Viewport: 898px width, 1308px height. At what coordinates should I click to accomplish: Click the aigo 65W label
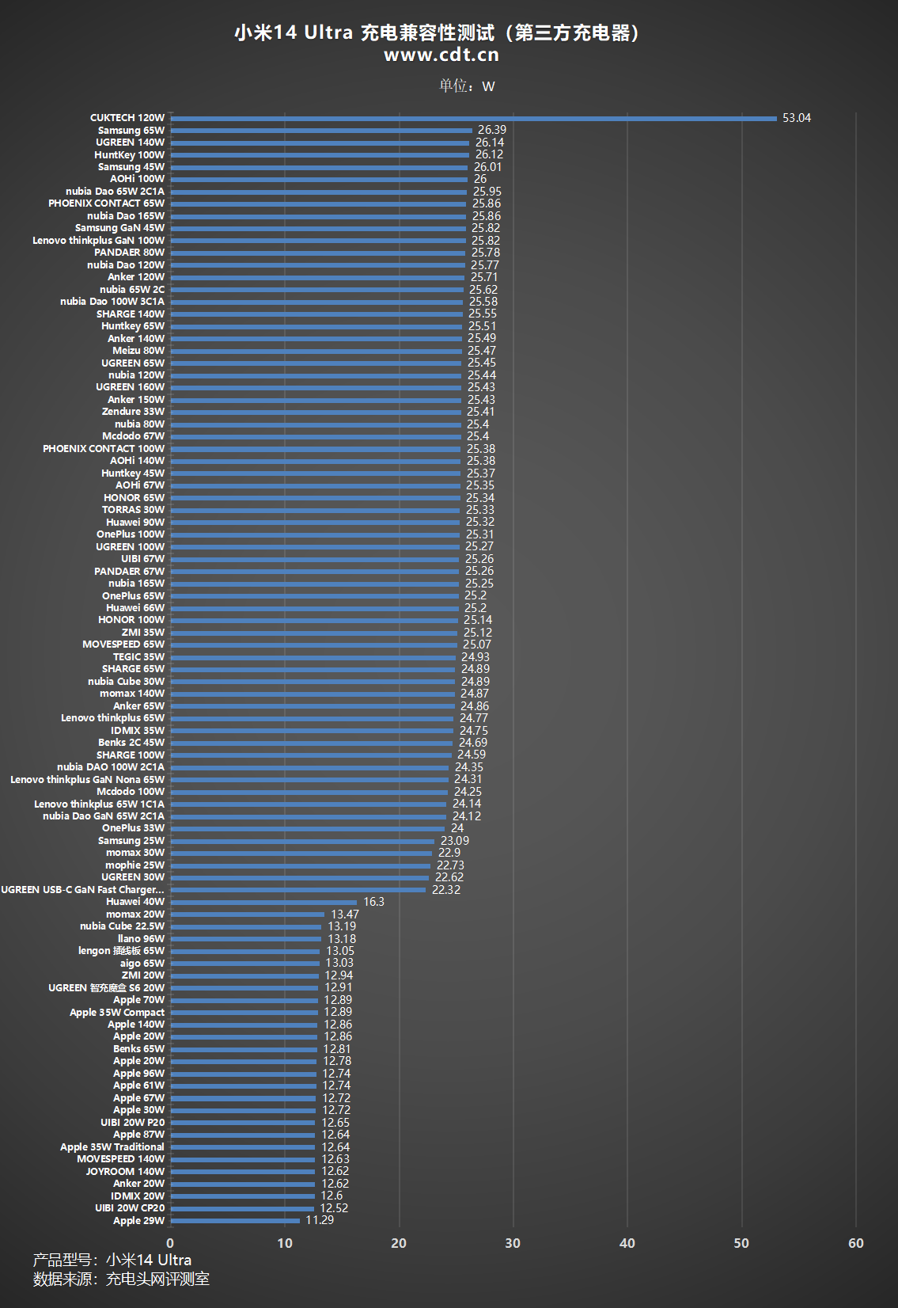142,964
